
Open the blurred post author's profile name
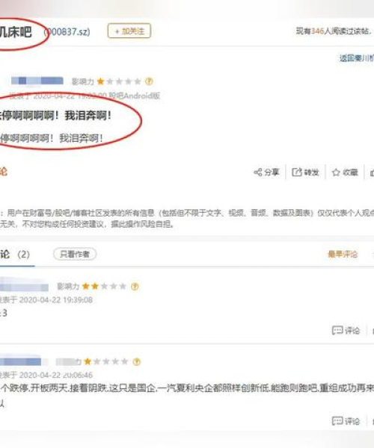(37, 81)
